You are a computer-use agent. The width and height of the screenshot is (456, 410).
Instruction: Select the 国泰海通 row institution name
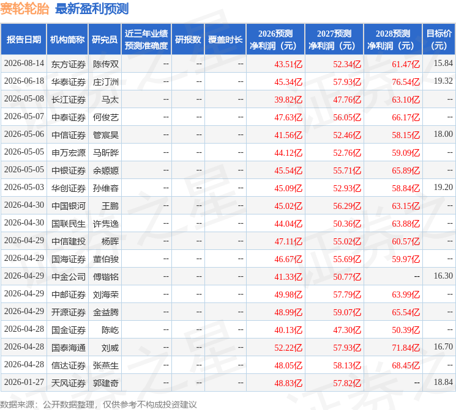[69, 348]
